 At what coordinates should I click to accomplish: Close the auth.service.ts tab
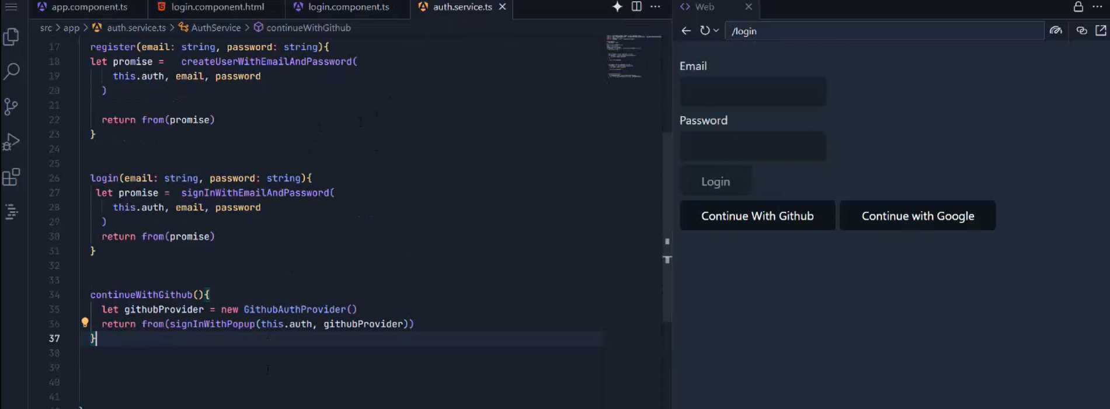[x=502, y=7]
